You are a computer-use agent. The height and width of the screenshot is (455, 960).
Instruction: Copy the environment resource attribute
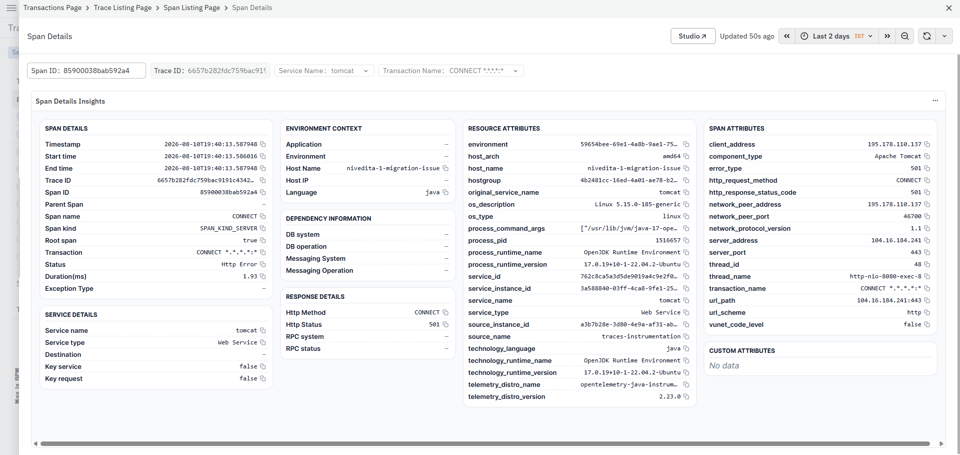[686, 144]
